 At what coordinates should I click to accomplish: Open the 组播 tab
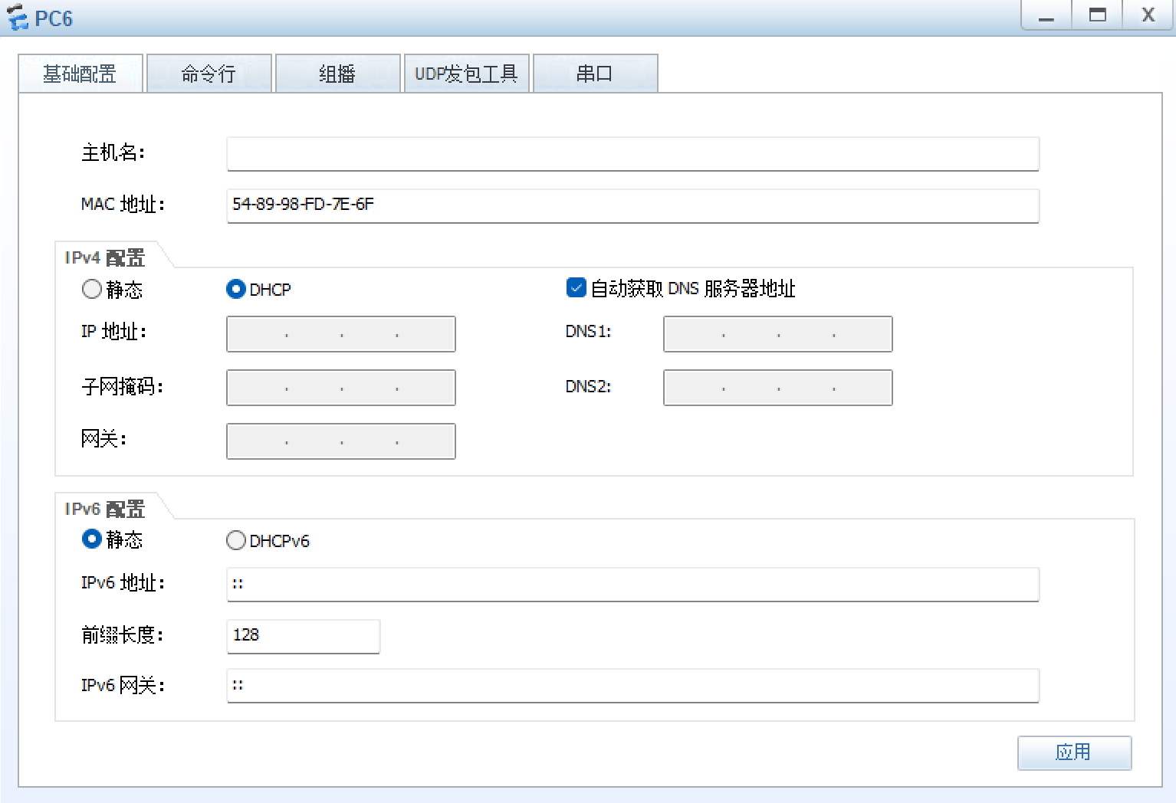[x=337, y=73]
